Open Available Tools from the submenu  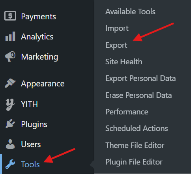click(130, 11)
